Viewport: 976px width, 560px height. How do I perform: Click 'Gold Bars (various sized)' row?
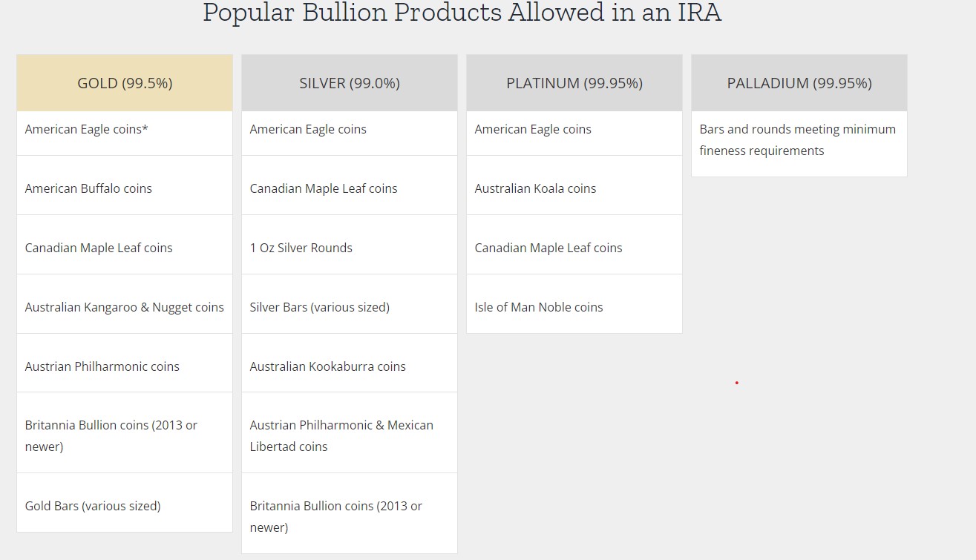tap(125, 502)
